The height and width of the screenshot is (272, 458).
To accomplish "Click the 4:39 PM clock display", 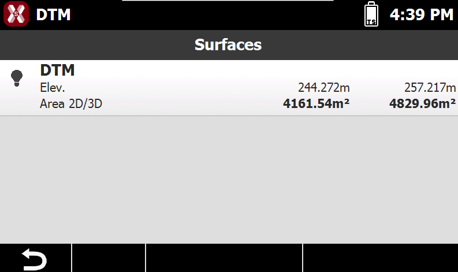I will (422, 14).
